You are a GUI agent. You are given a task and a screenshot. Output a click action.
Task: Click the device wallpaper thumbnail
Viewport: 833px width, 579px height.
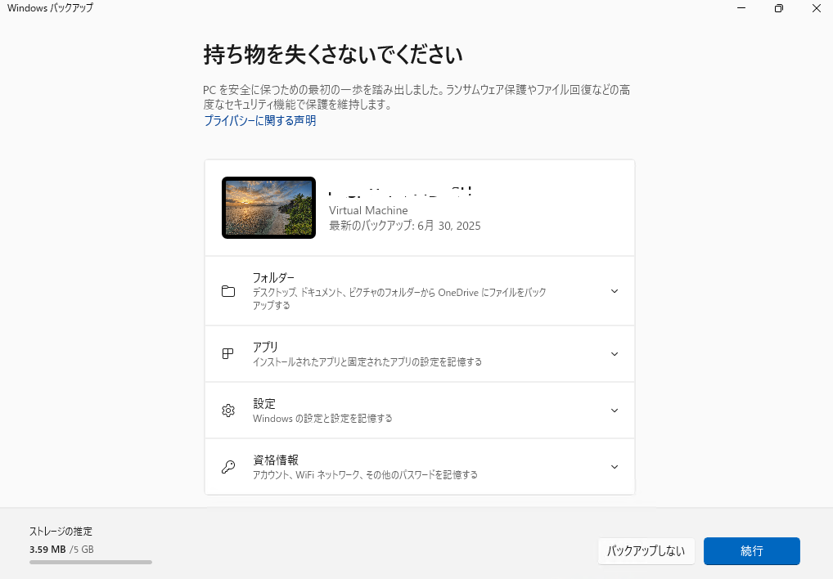coord(269,208)
